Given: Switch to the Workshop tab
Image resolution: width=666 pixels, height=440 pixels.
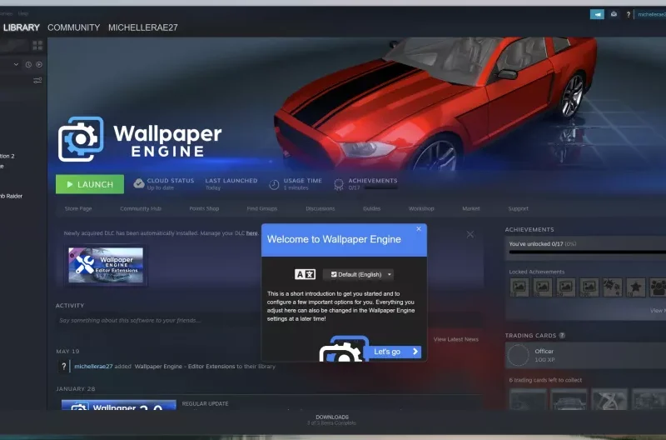Looking at the screenshot, I should 421,208.
